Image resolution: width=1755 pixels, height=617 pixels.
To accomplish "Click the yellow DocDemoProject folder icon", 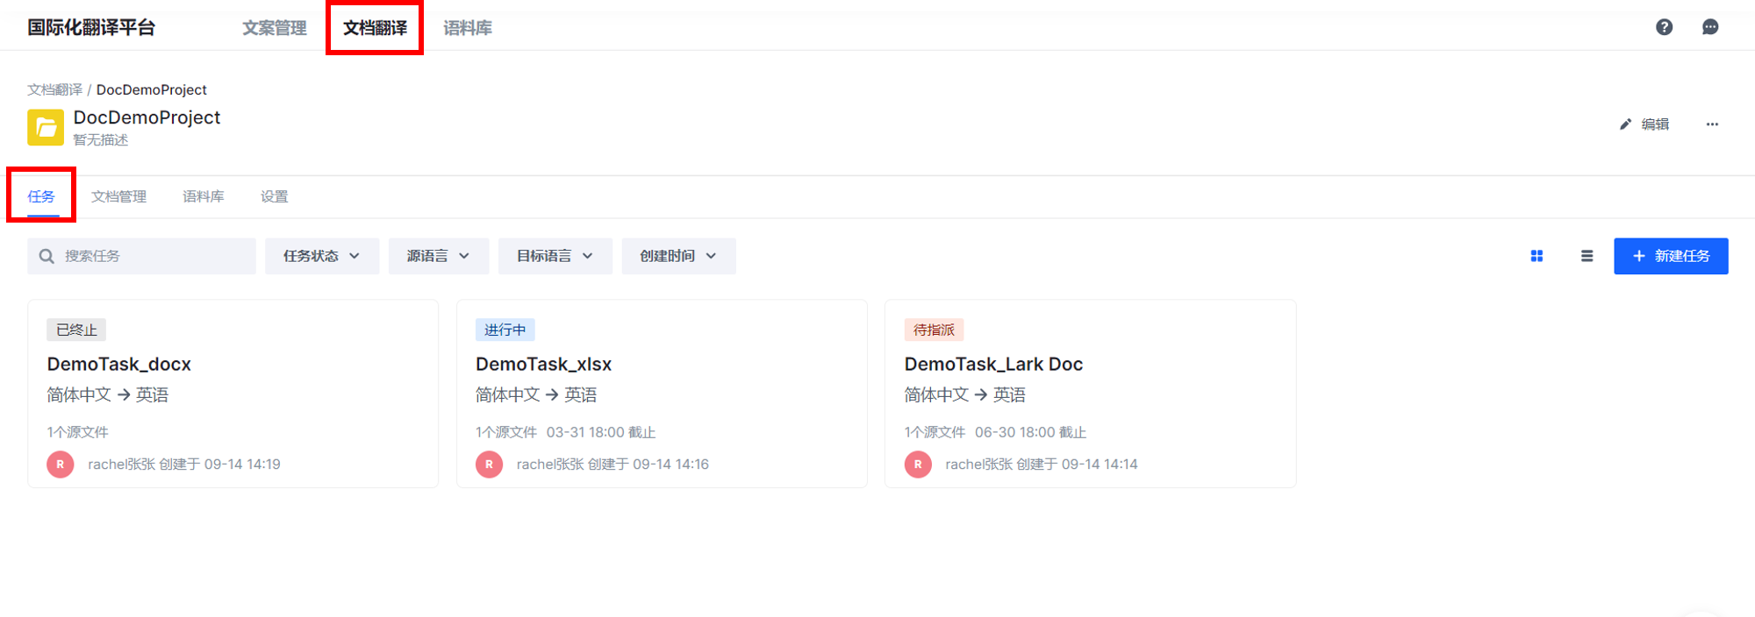I will pos(46,127).
